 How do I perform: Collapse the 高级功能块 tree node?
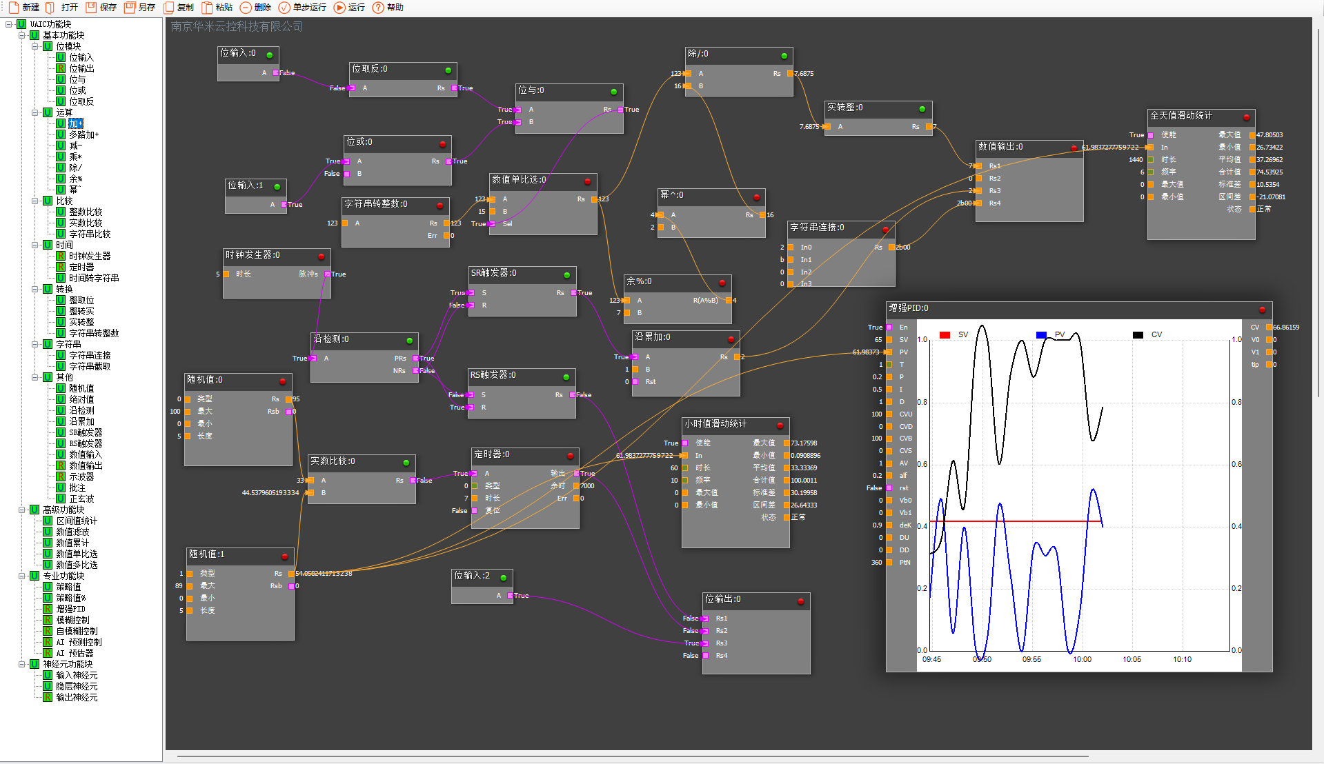click(x=21, y=510)
